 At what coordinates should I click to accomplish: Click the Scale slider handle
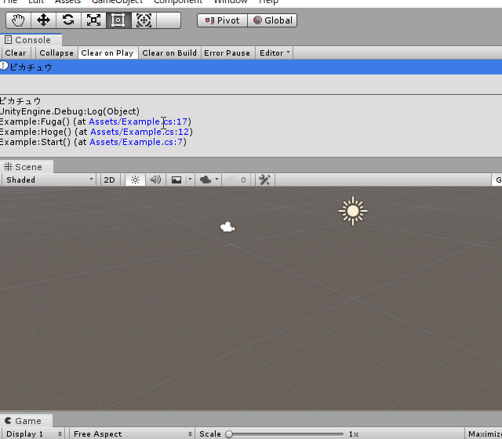click(x=229, y=434)
